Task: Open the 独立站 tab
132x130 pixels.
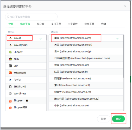Action: [x=41, y=24]
